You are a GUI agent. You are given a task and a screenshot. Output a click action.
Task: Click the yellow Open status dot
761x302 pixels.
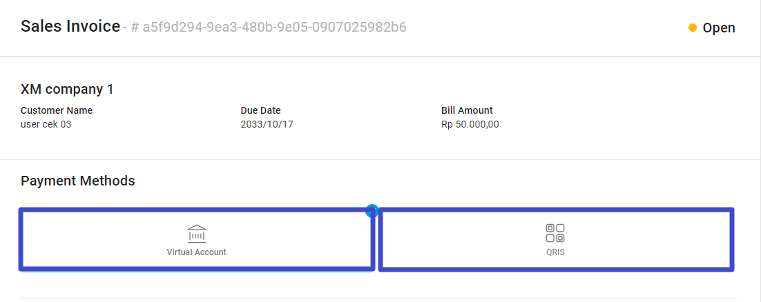coord(693,28)
